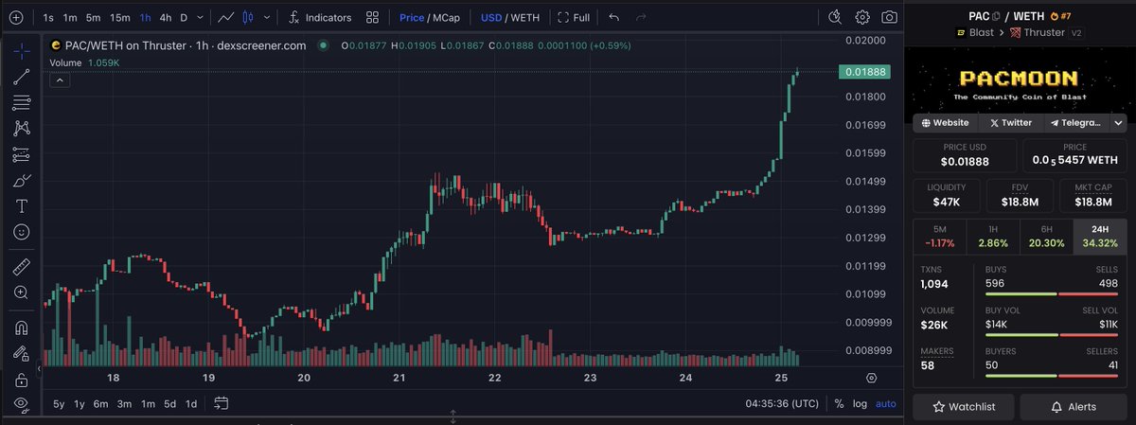Image resolution: width=1136 pixels, height=425 pixels.
Task: Set date range to 6m
Action: [x=101, y=404]
